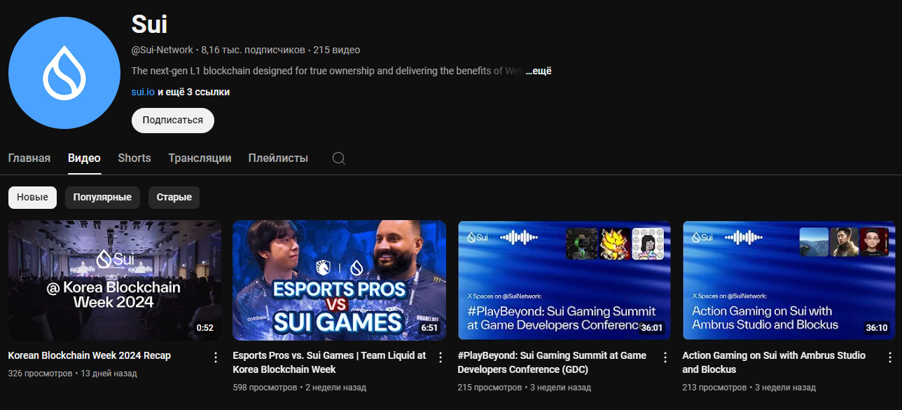The height and width of the screenshot is (410, 902).
Task: Play the Esports Pros vs Sui Games thumbnail
Action: point(340,280)
